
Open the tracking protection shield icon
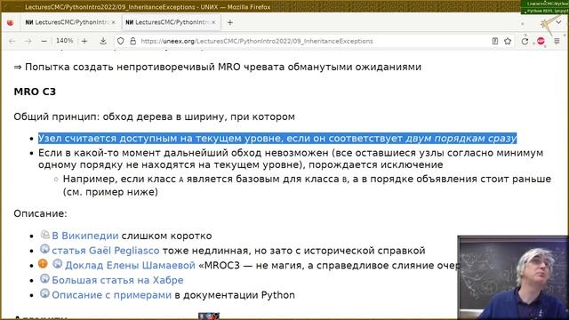click(x=121, y=41)
